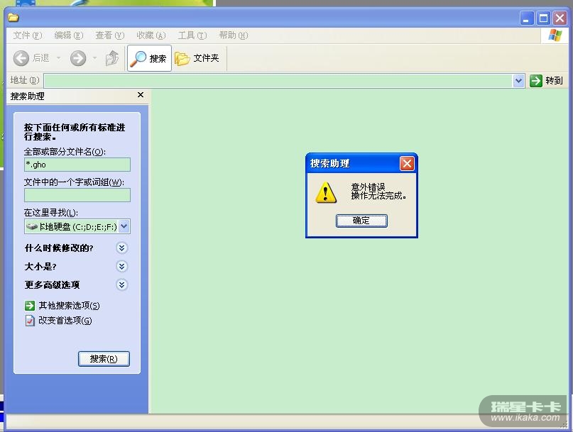Click the Windows flag logo
Viewport: 573px width, 432px height.
(x=555, y=35)
